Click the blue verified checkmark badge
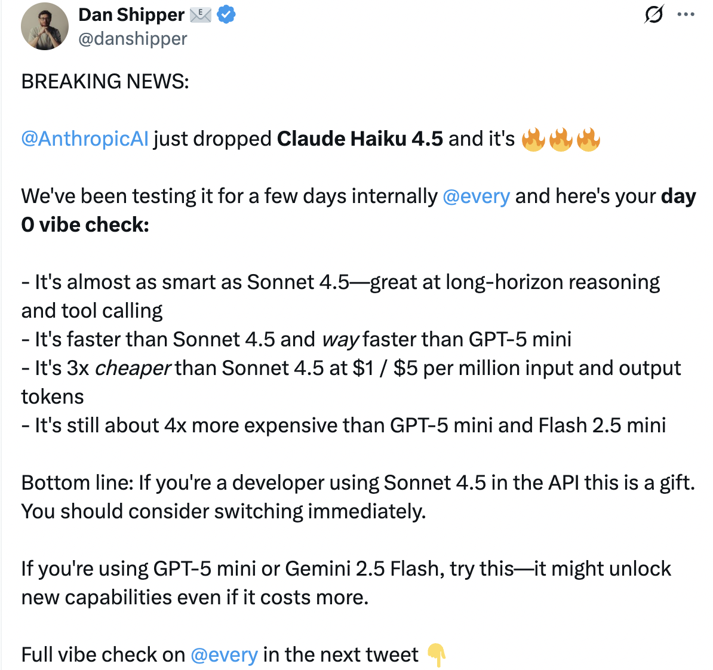Viewport: 713px width, 670px height. pyautogui.click(x=226, y=14)
